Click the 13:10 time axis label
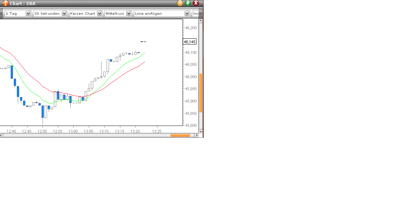Viewport: 395px width, 222px height. tap(104, 131)
